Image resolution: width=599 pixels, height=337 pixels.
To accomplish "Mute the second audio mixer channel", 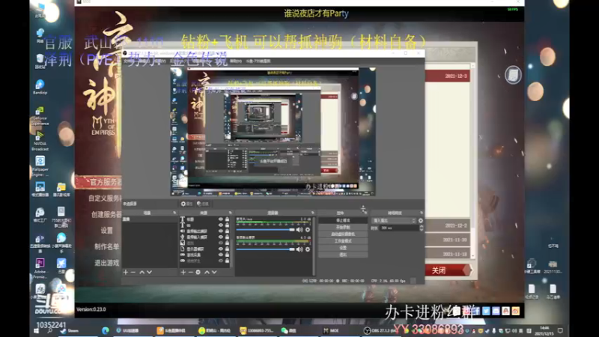I will click(x=299, y=249).
